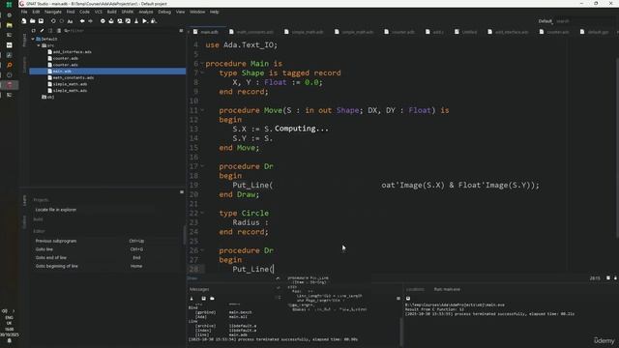The image size is (619, 348).
Task: Click the editor vertical scrollbar
Action: 617,148
